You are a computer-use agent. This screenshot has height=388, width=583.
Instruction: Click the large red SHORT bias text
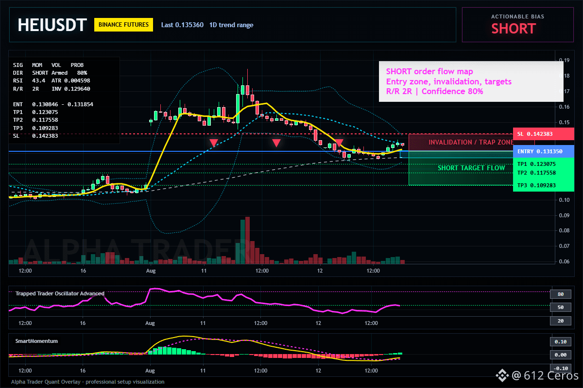[x=513, y=29]
